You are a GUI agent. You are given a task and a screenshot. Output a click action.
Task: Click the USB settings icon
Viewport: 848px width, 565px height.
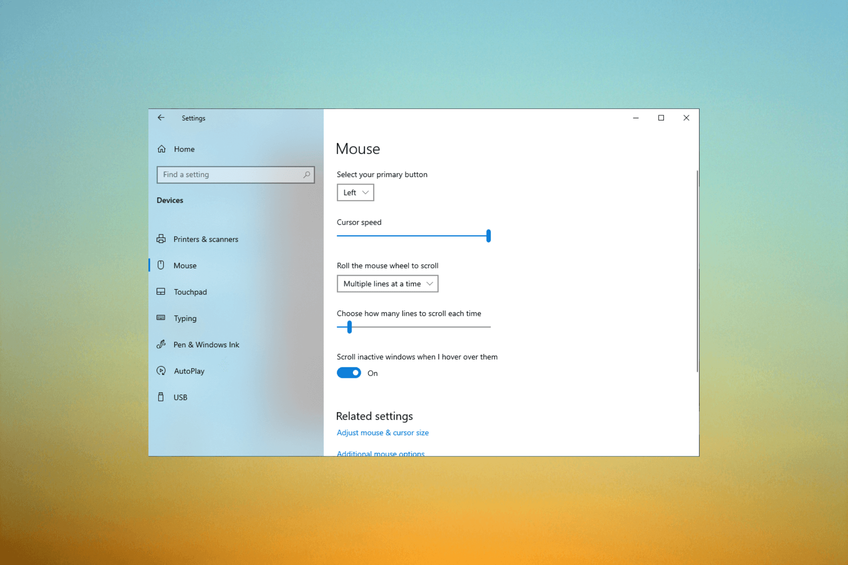coord(163,397)
